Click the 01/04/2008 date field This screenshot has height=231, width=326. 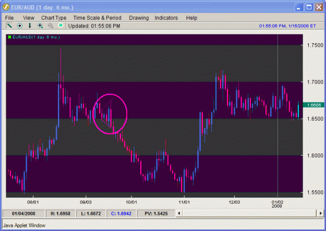tap(23, 214)
